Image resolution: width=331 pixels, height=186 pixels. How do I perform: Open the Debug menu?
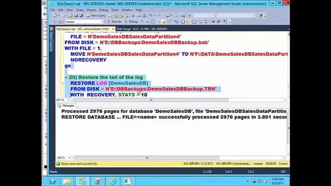tap(103, 10)
